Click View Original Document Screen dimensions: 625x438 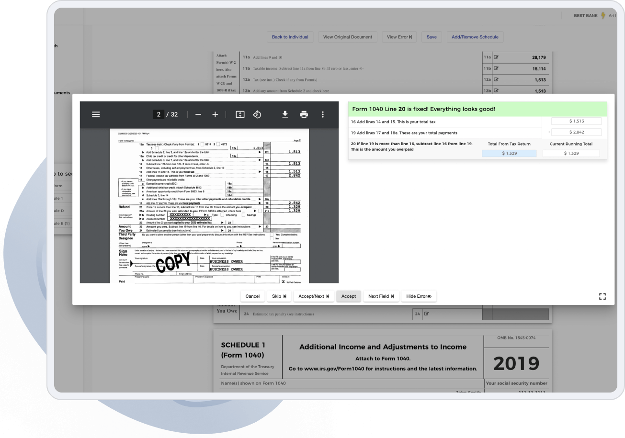[348, 37]
